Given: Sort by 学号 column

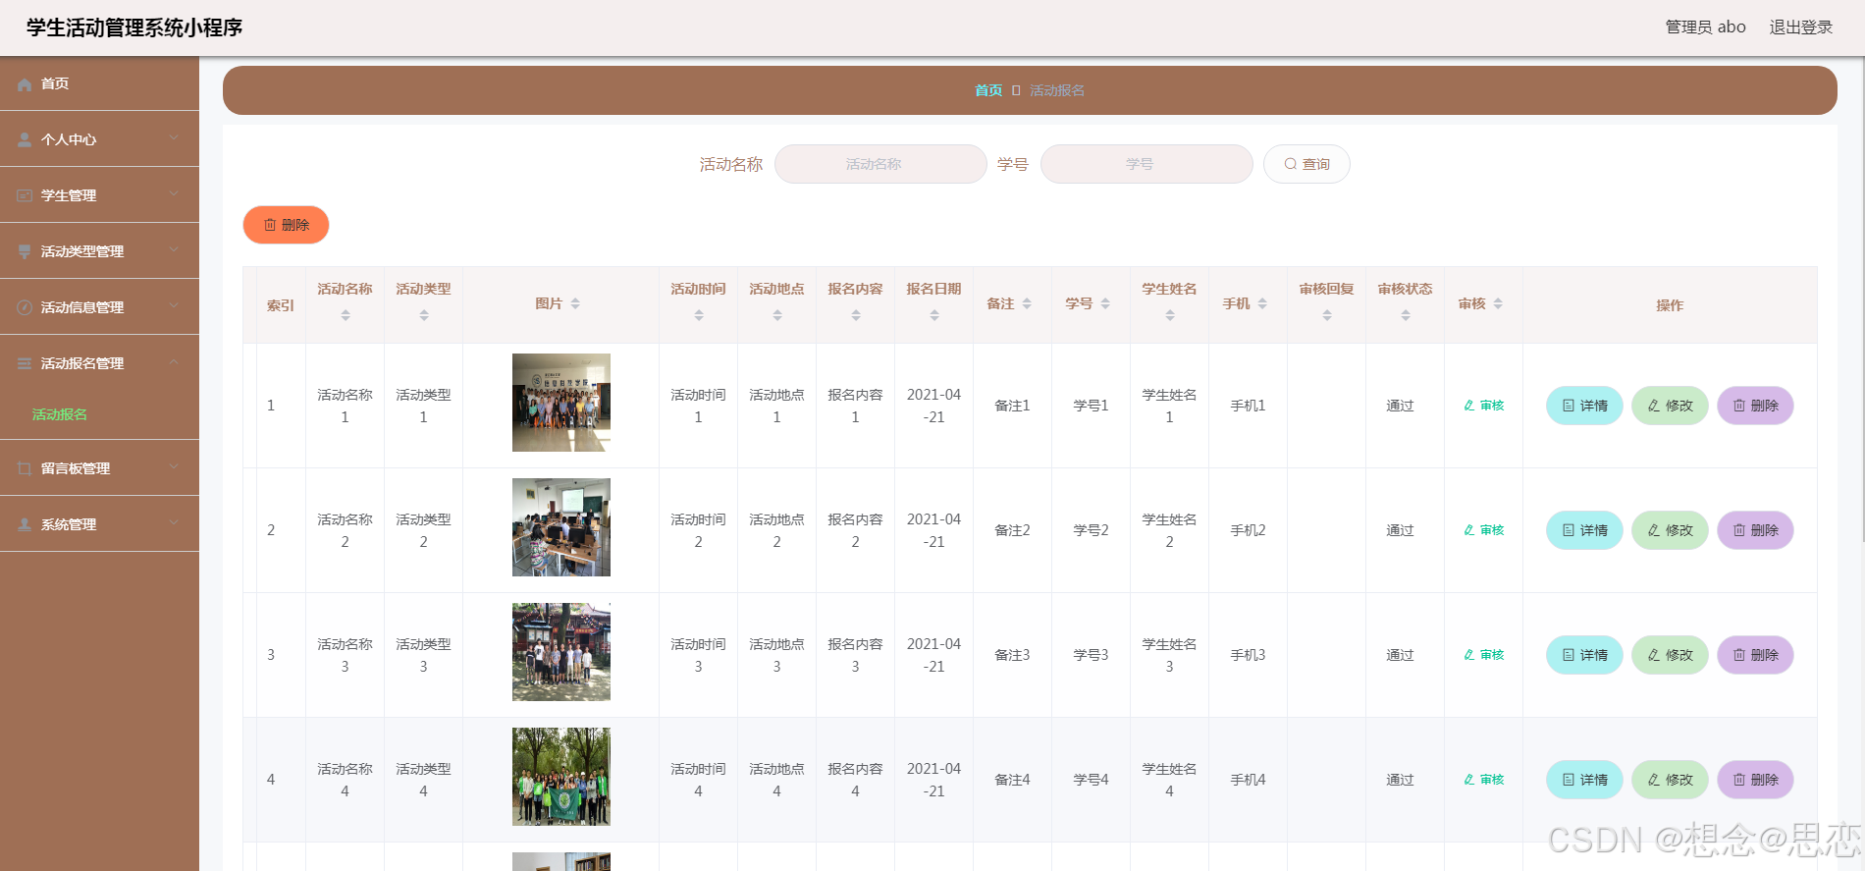Looking at the screenshot, I should 1105,303.
